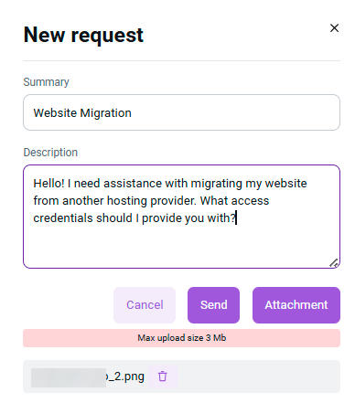Click the Description field label
Screen dimensions: 355x403
click(50, 153)
